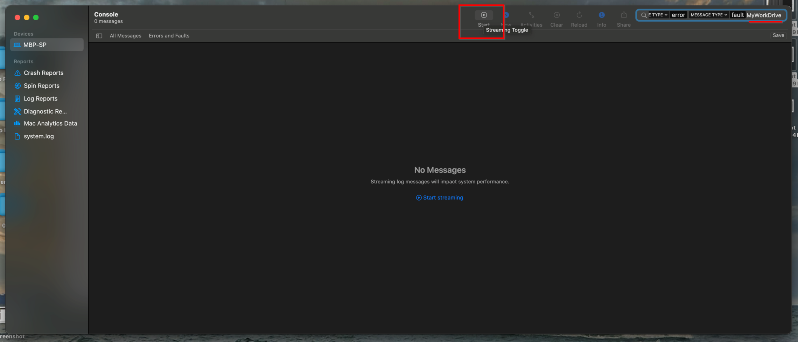The width and height of the screenshot is (798, 342).
Task: Click the magnifying glass search icon
Action: pos(644,15)
